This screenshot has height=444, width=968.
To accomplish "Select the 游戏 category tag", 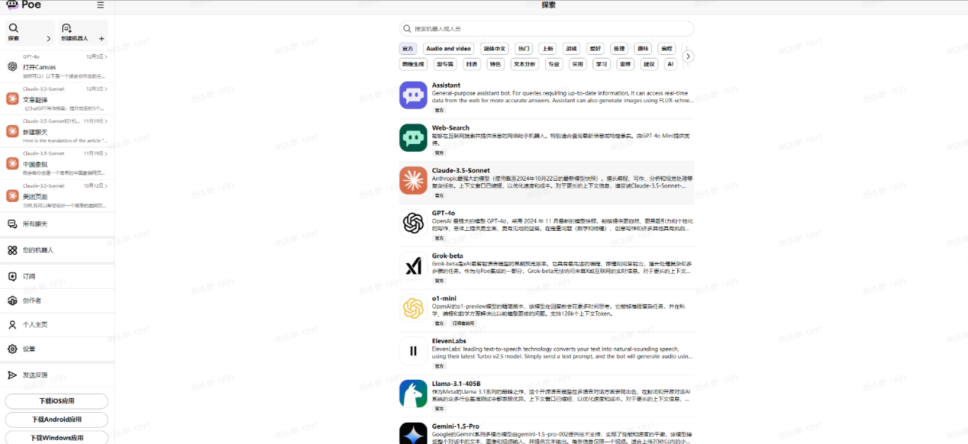I will 571,48.
